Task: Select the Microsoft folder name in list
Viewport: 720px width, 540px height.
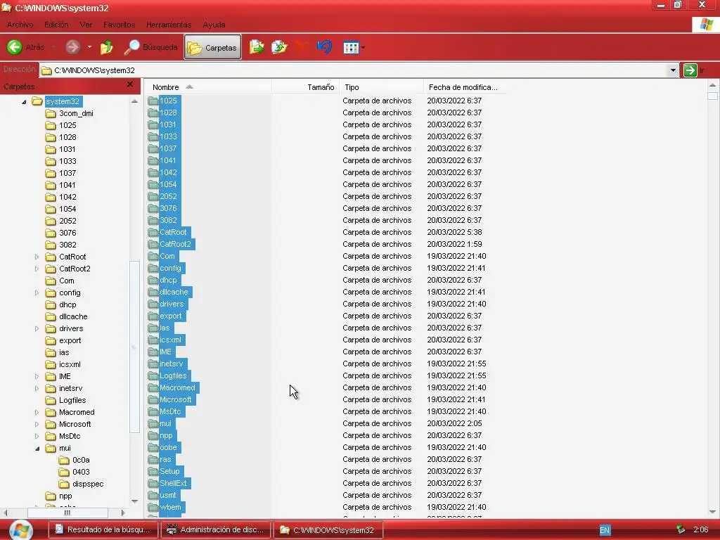Action: coord(175,399)
